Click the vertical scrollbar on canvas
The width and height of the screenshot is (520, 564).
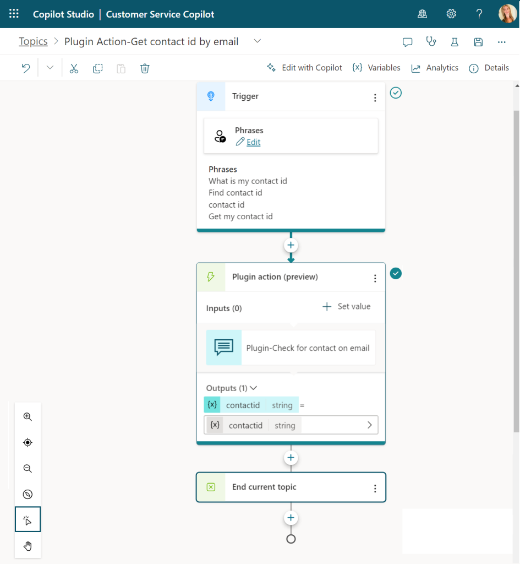click(x=516, y=270)
